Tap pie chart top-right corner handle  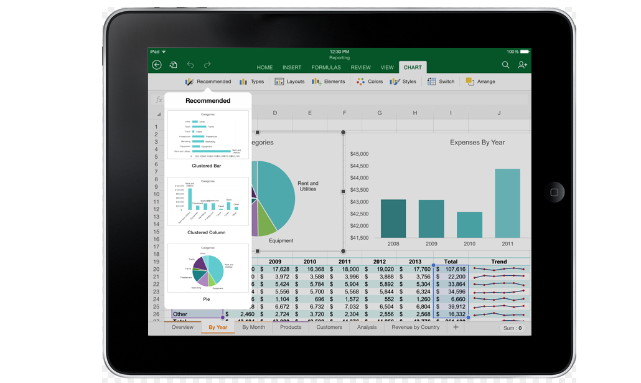coord(343,132)
